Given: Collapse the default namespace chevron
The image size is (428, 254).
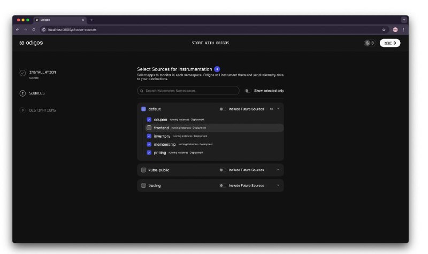Looking at the screenshot, I should point(278,109).
